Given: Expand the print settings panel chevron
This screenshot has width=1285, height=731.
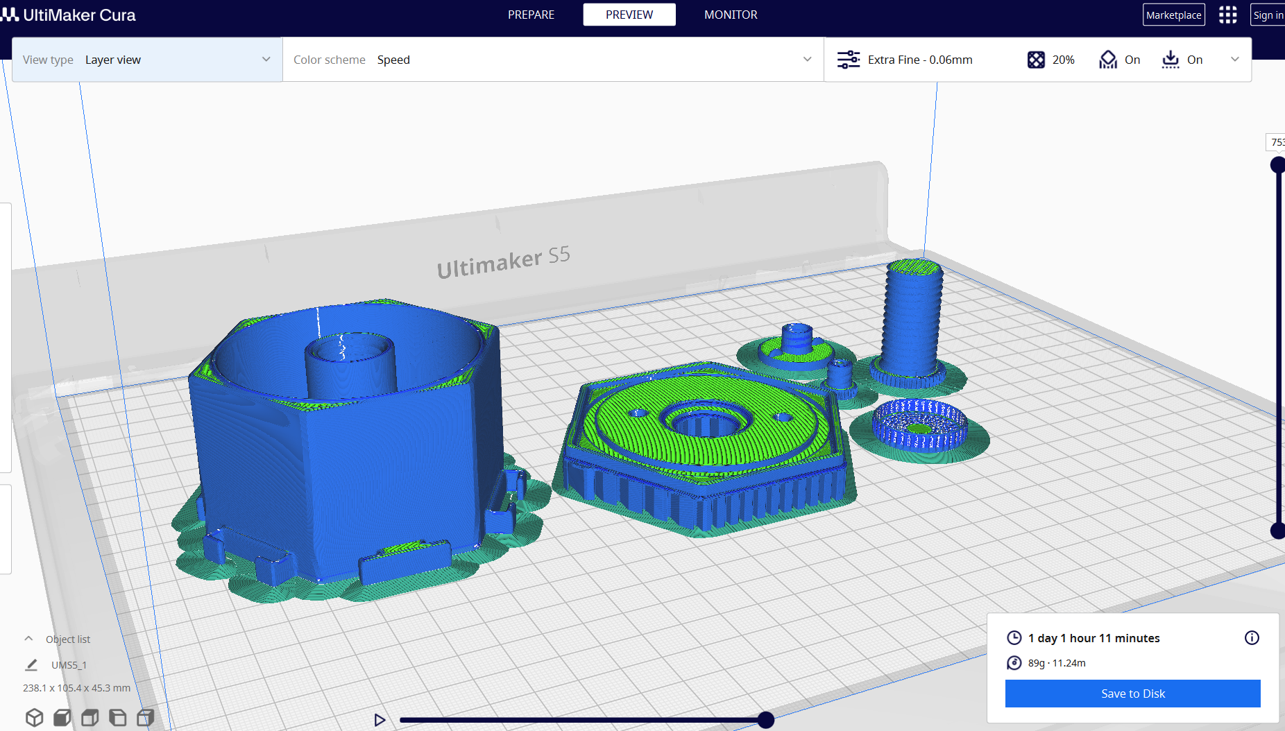Looking at the screenshot, I should [1235, 60].
